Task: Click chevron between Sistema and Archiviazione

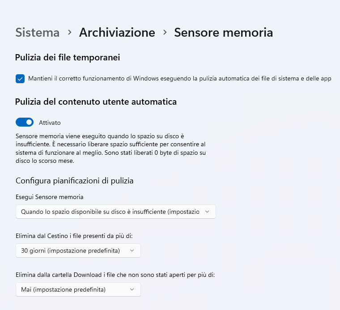Action: tap(69, 33)
